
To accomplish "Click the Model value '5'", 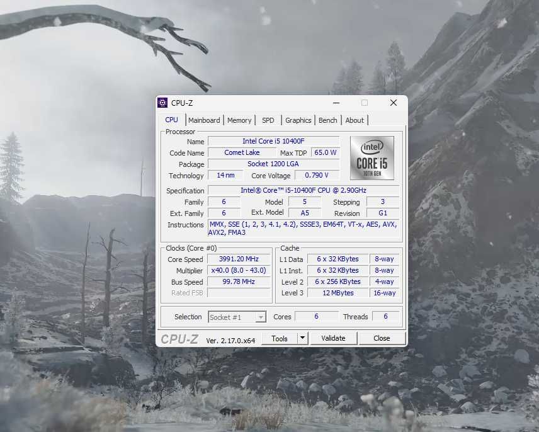I will [305, 202].
